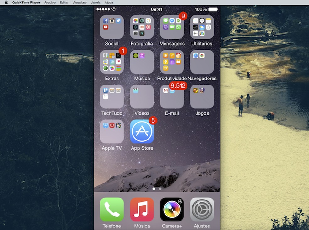This screenshot has height=230, width=309.
Task: Open the Janela menu
Action: pyautogui.click(x=95, y=3)
